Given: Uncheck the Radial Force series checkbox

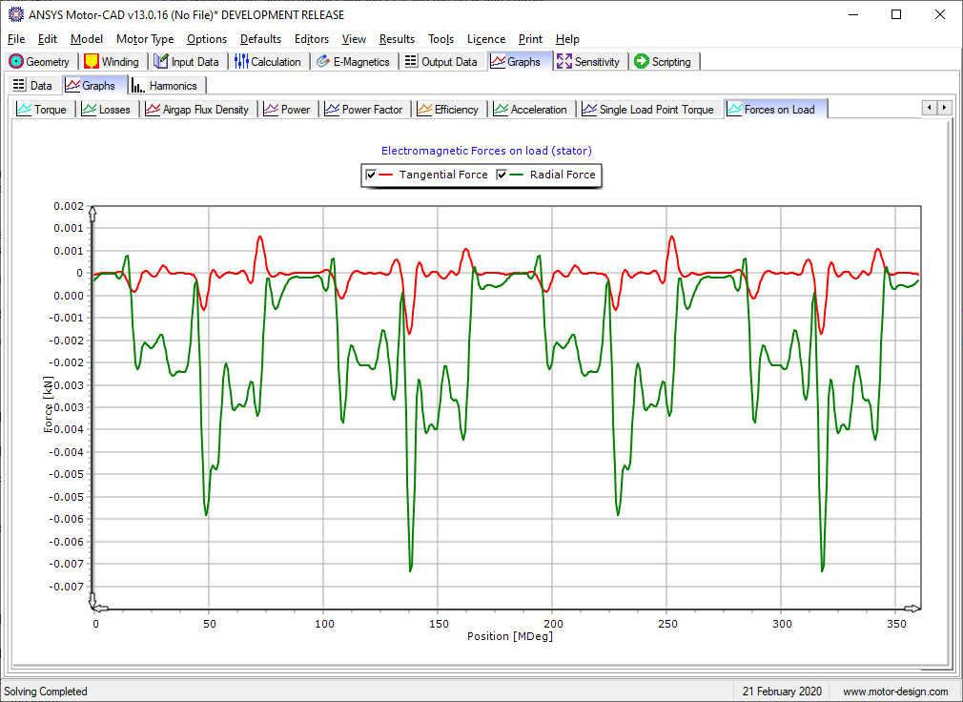Looking at the screenshot, I should (502, 175).
